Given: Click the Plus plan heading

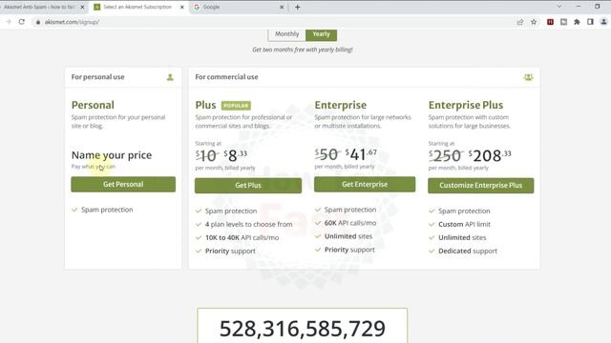Looking at the screenshot, I should (206, 105).
